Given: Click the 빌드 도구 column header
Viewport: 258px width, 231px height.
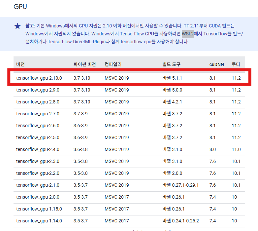Looking at the screenshot, I should click(x=172, y=64).
